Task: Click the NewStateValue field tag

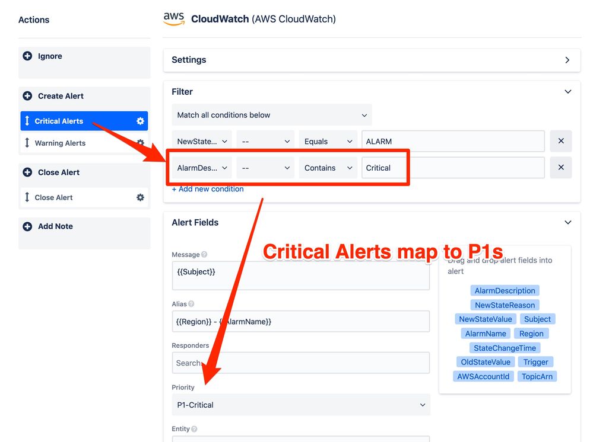Action: coord(486,319)
